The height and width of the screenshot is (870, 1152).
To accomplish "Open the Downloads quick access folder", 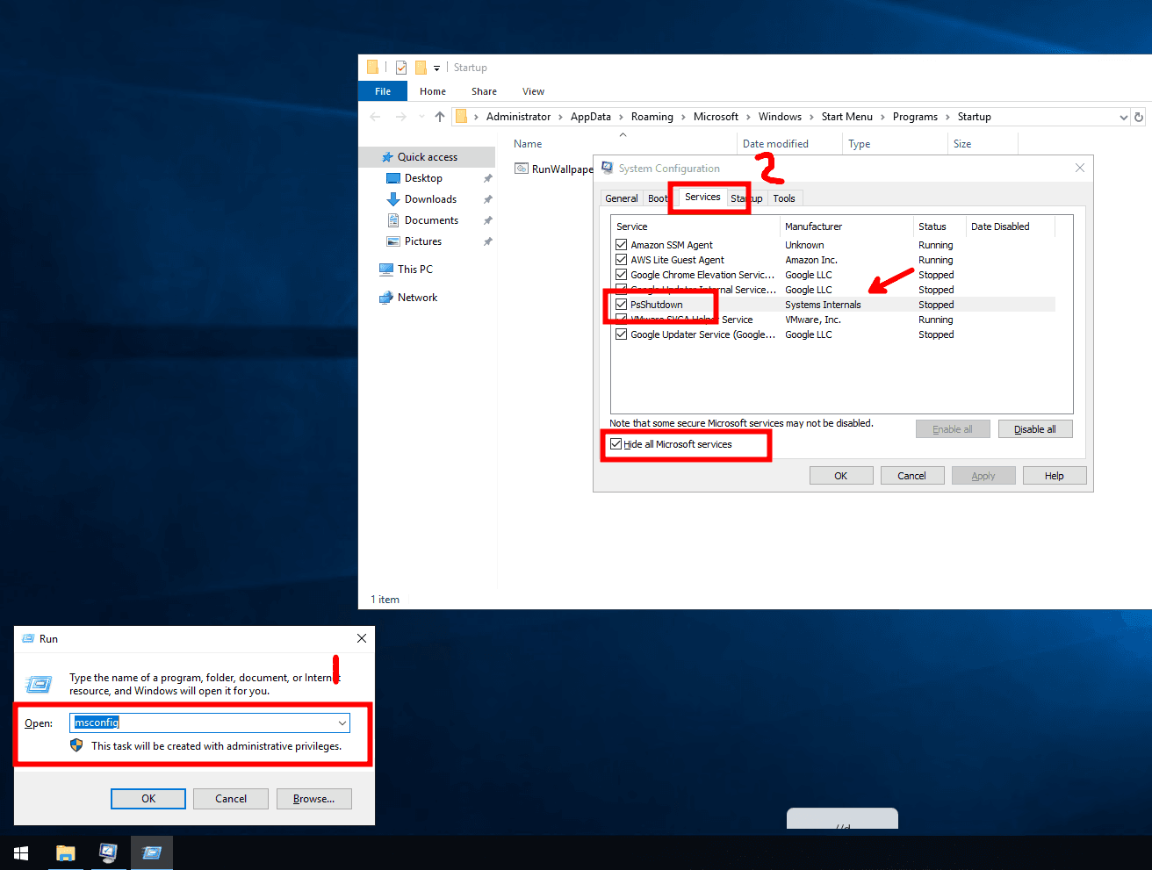I will (x=430, y=199).
